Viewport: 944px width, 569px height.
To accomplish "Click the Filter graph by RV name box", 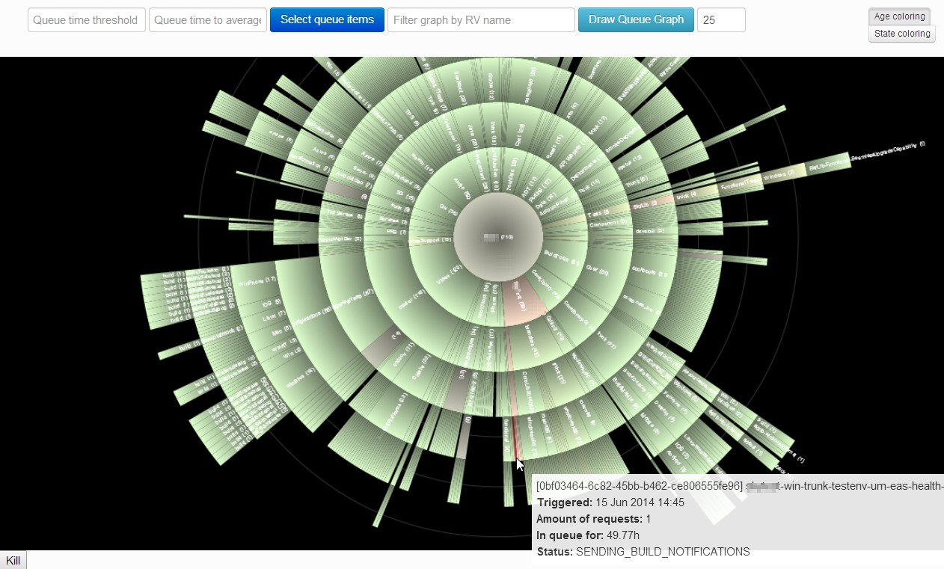I will (481, 20).
